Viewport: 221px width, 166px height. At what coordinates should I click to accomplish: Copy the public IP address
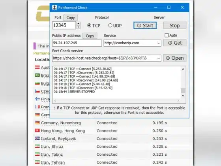[x=90, y=36]
